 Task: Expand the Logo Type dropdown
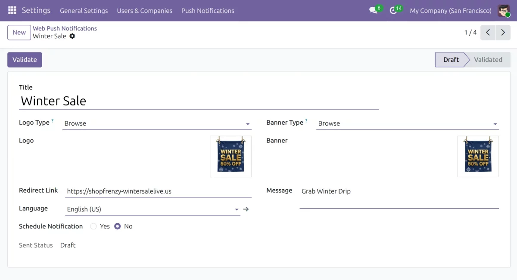(157, 123)
